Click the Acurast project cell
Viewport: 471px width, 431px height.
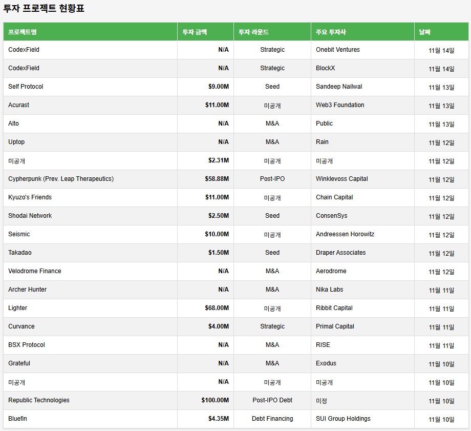[x=19, y=105]
